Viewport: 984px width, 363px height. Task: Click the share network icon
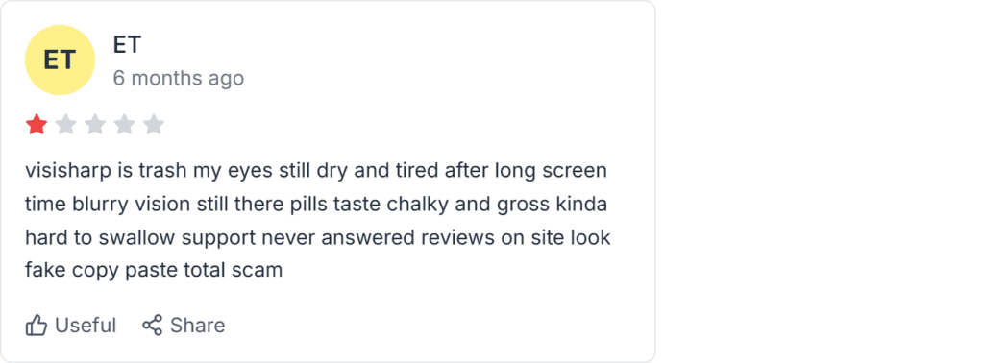(x=153, y=325)
